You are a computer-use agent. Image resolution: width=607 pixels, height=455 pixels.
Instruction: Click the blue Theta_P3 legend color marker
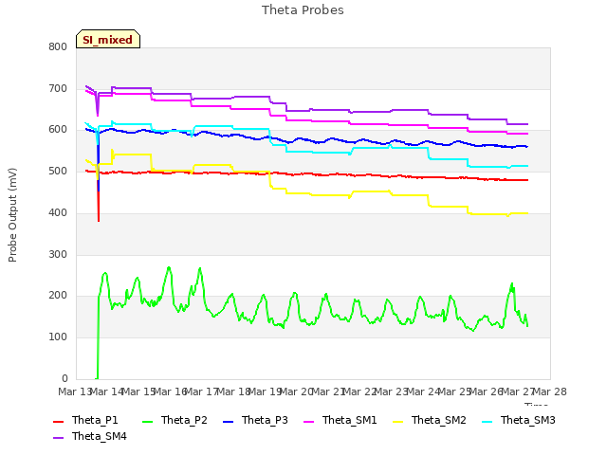tap(229, 421)
